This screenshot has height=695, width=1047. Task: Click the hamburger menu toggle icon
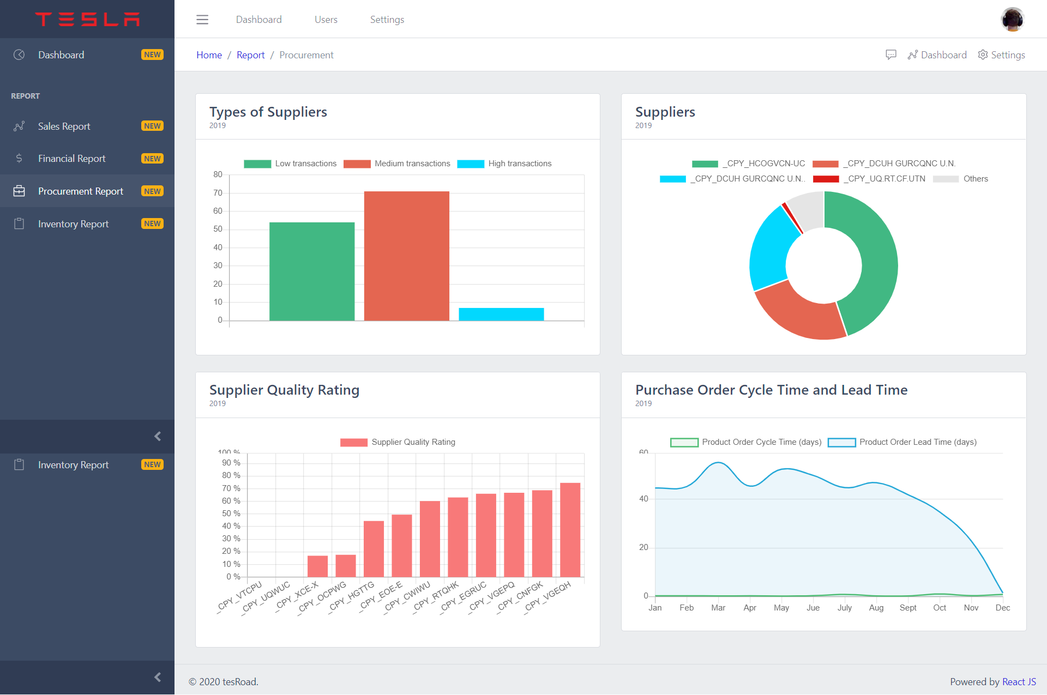tap(202, 20)
